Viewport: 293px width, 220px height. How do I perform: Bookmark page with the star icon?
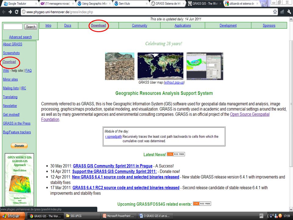(275, 12)
